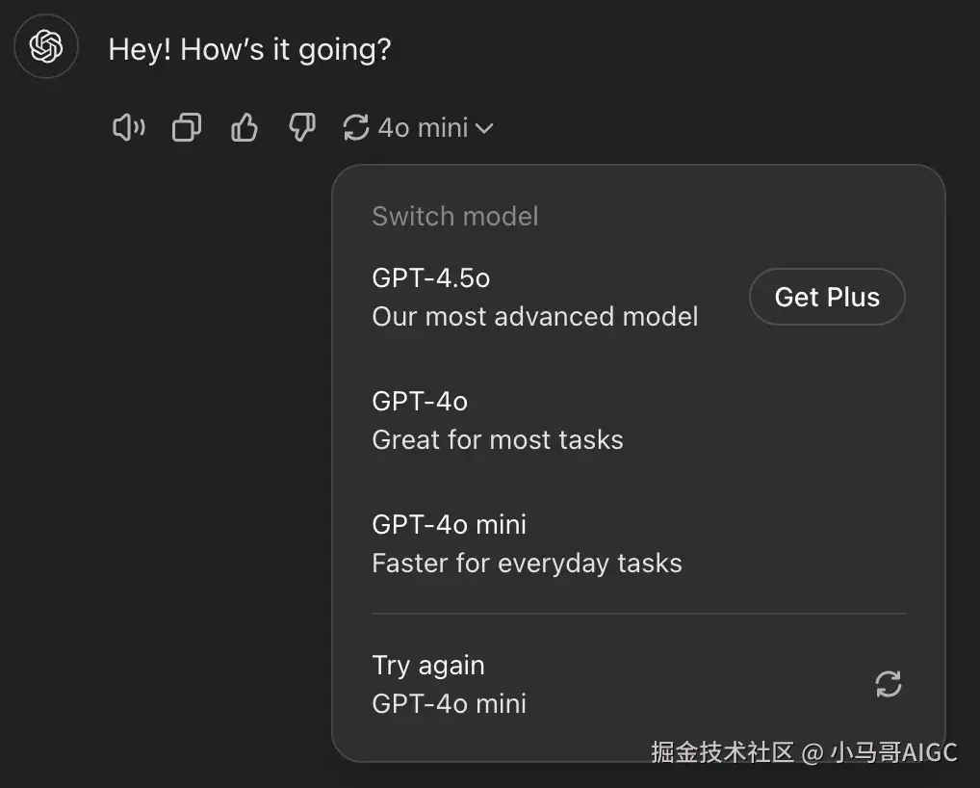Copy the response with the copy icon

point(186,127)
